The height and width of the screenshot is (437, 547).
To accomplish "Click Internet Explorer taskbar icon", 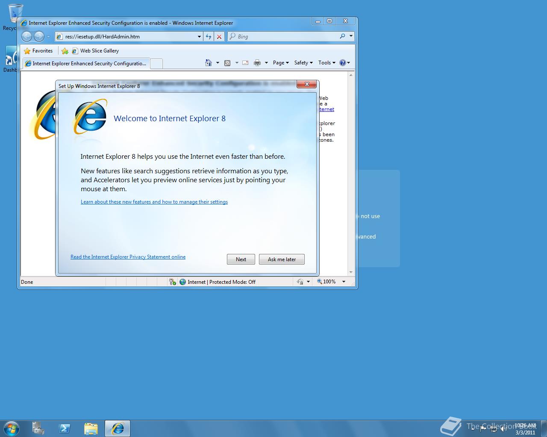I will 118,428.
